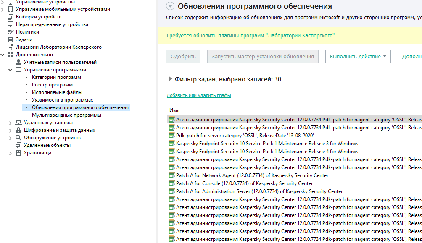The width and height of the screenshot is (422, 243).
Task: Open Политики node
Action: point(27,32)
